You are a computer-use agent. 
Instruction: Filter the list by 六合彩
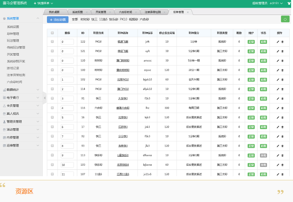coord(144,19)
